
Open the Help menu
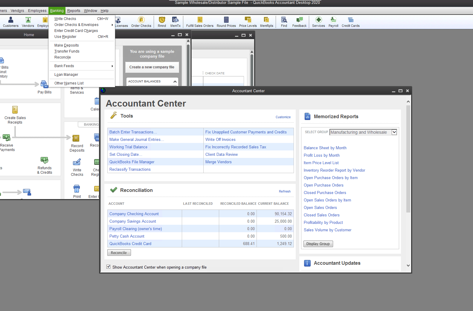104,11
